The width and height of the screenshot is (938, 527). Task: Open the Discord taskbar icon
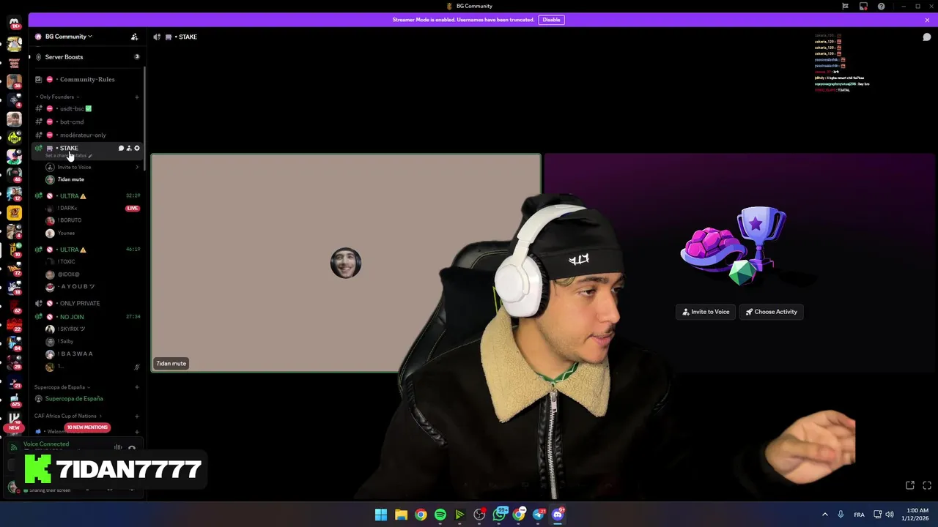558,515
